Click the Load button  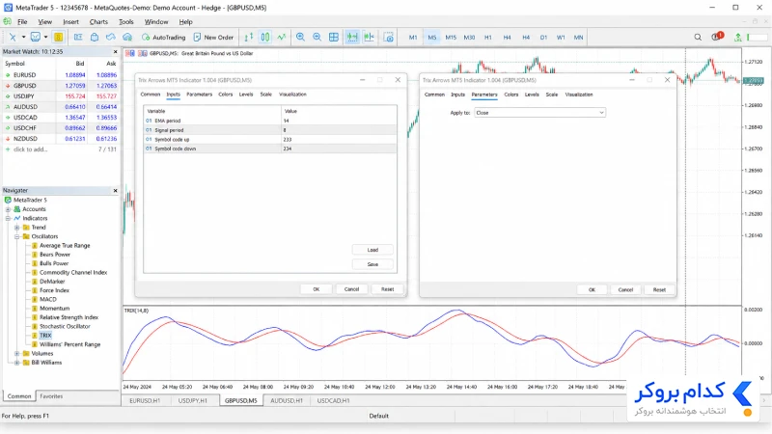pyautogui.click(x=372, y=250)
